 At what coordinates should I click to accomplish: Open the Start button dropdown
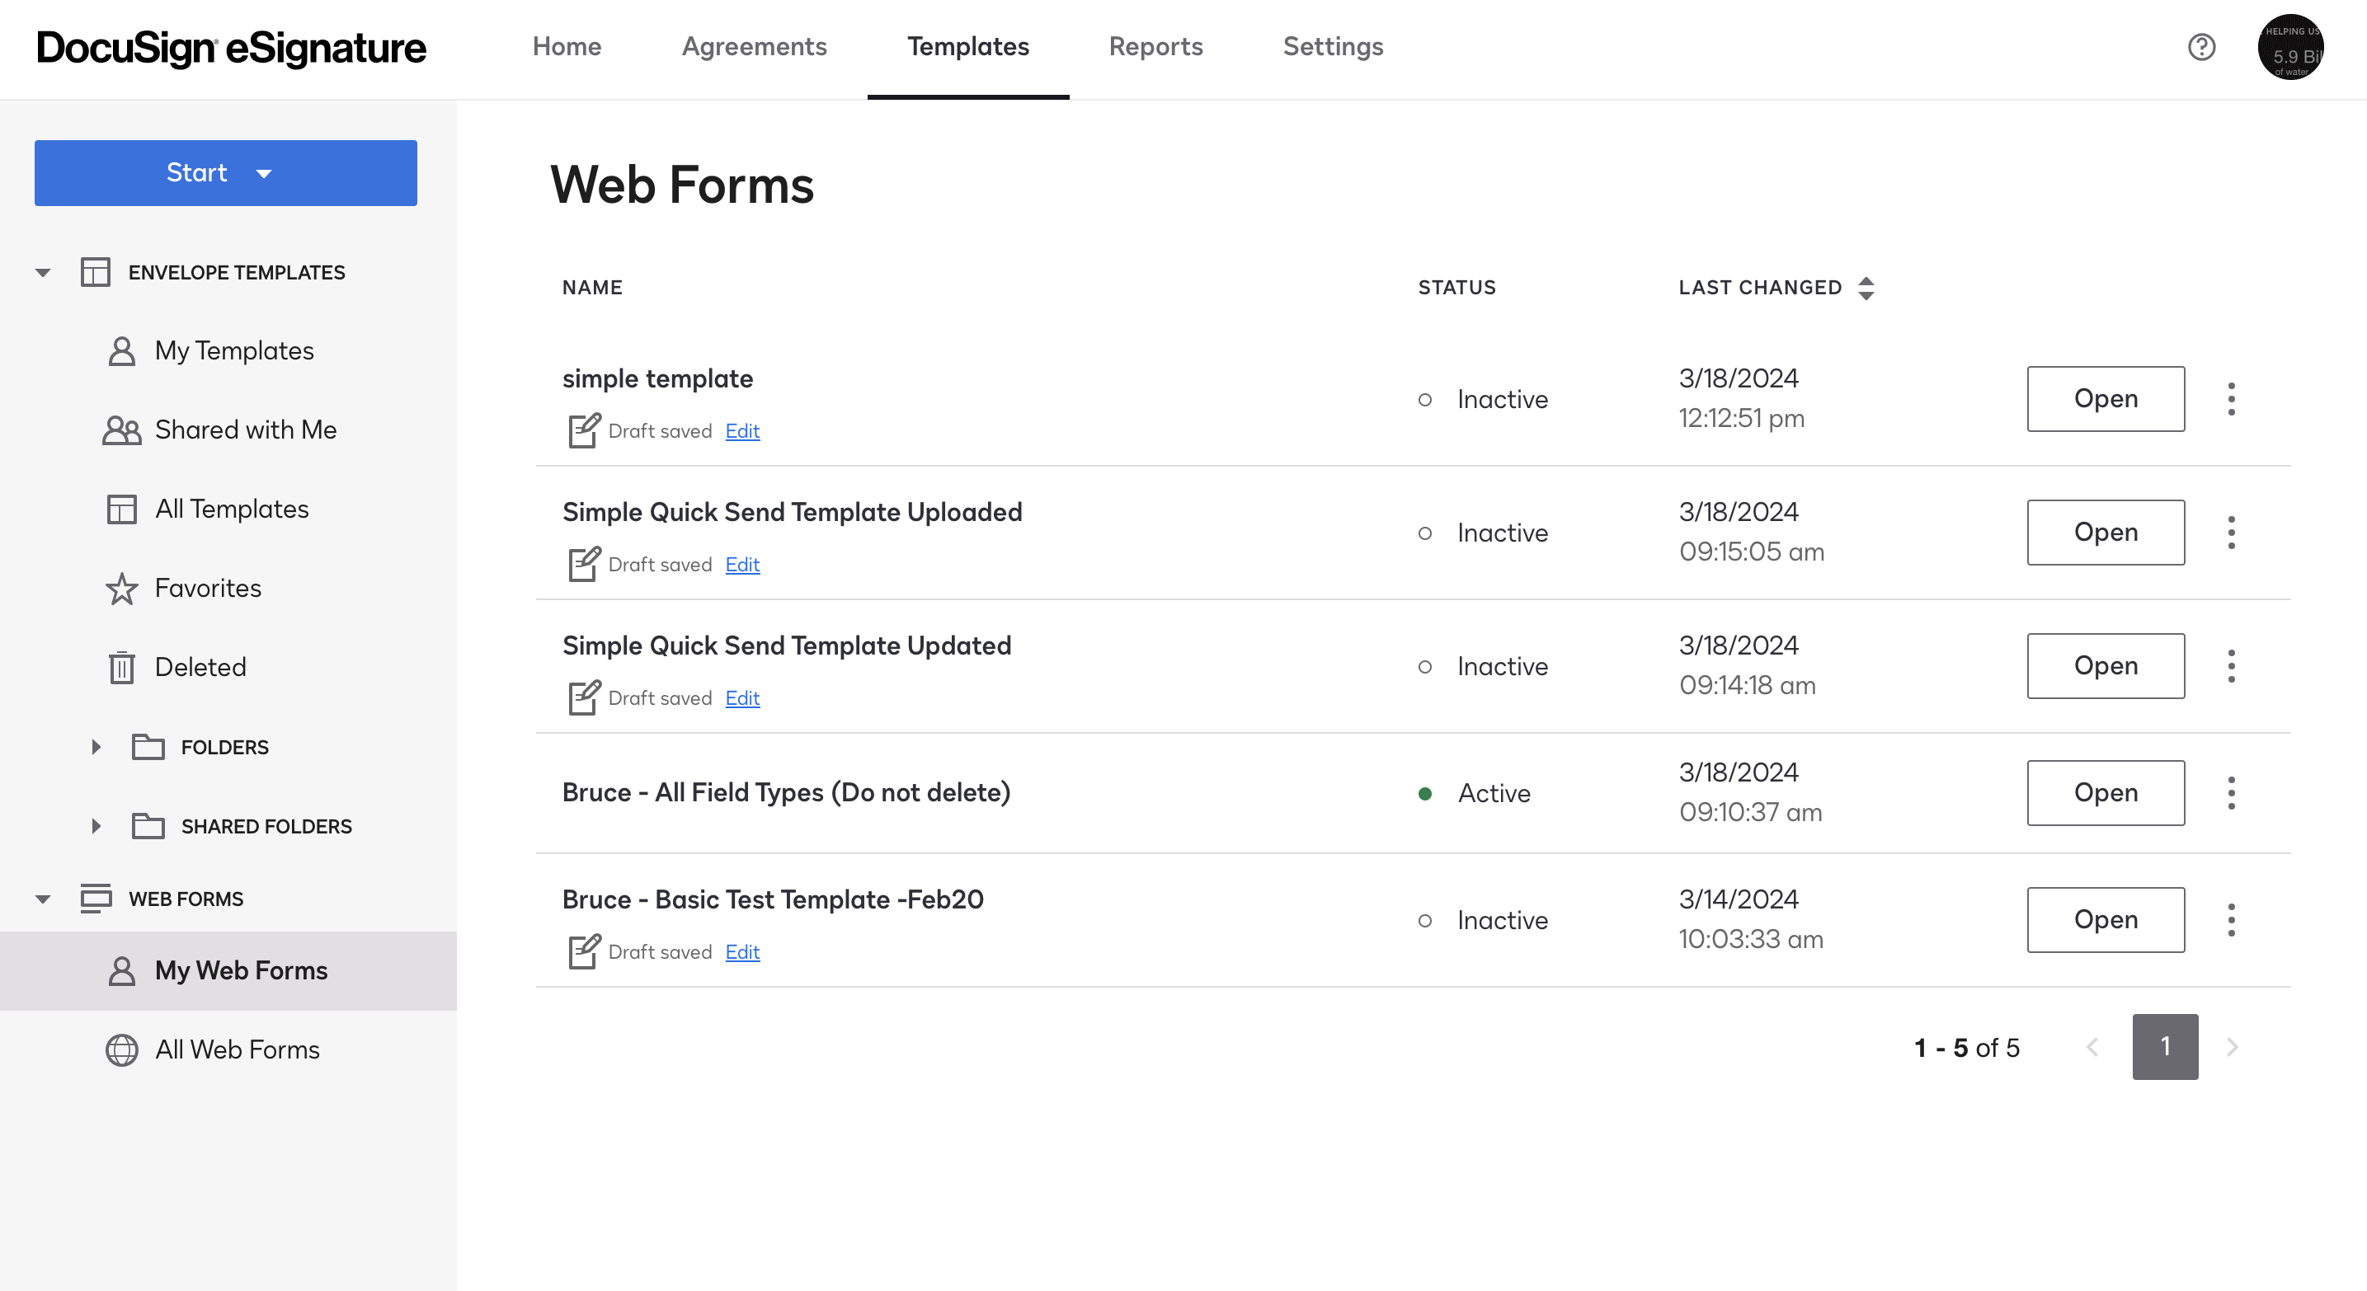263,174
